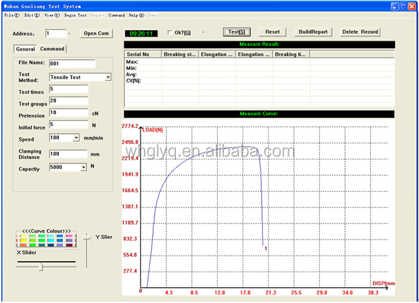Click the Reset button
The height and width of the screenshot is (303, 419).
[272, 32]
